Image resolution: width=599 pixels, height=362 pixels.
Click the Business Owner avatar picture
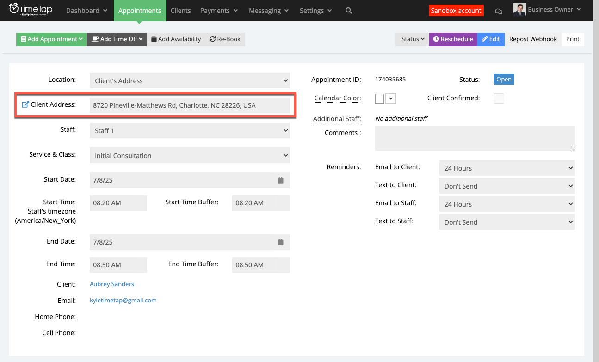click(x=519, y=10)
